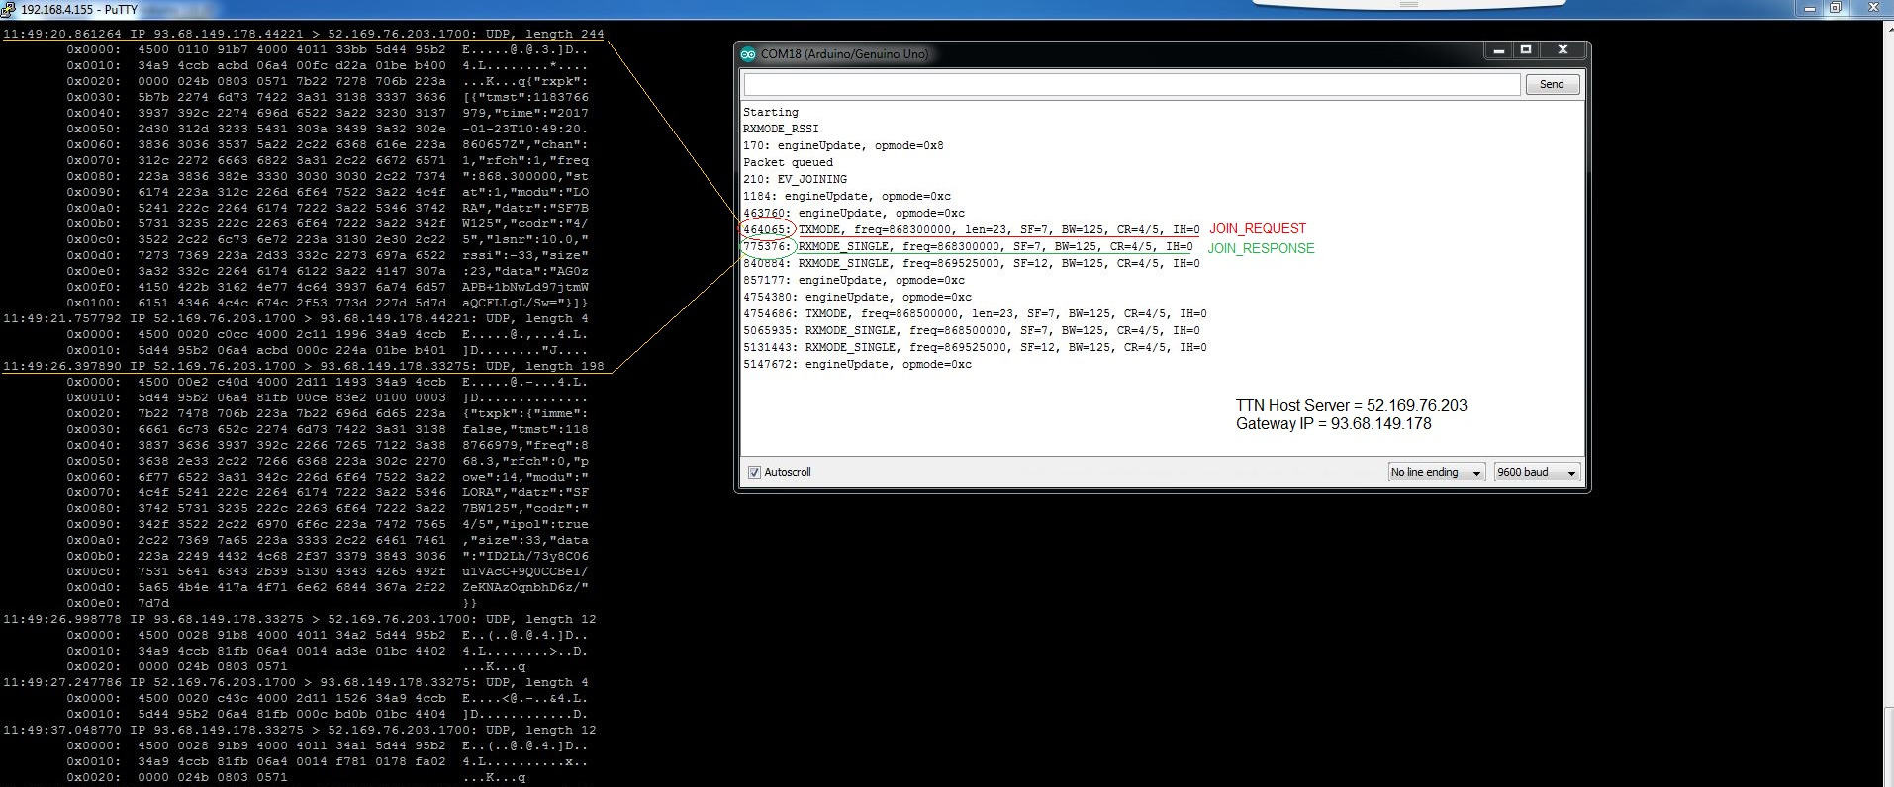Click the 'Packet queued' line
This screenshot has width=1894, height=787.
point(788,163)
